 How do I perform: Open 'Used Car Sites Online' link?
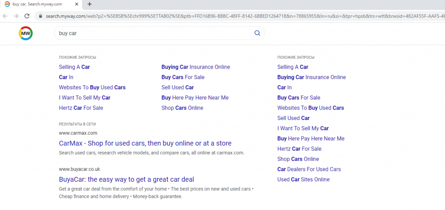coord(303,180)
